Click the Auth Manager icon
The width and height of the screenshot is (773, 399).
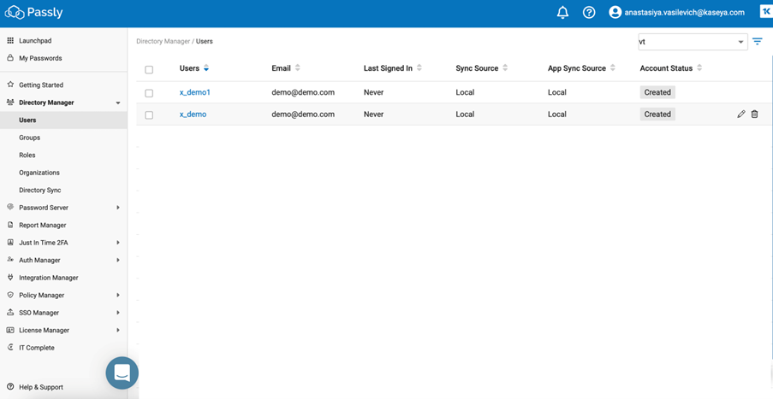pos(10,260)
